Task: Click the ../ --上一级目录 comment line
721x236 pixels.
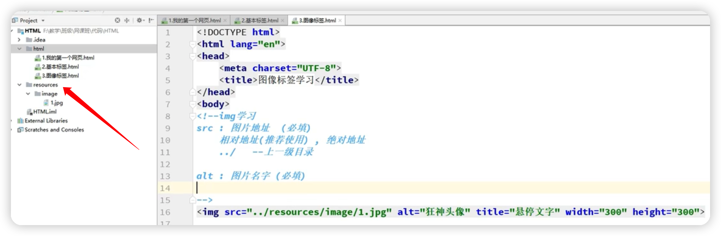Action: pos(266,152)
